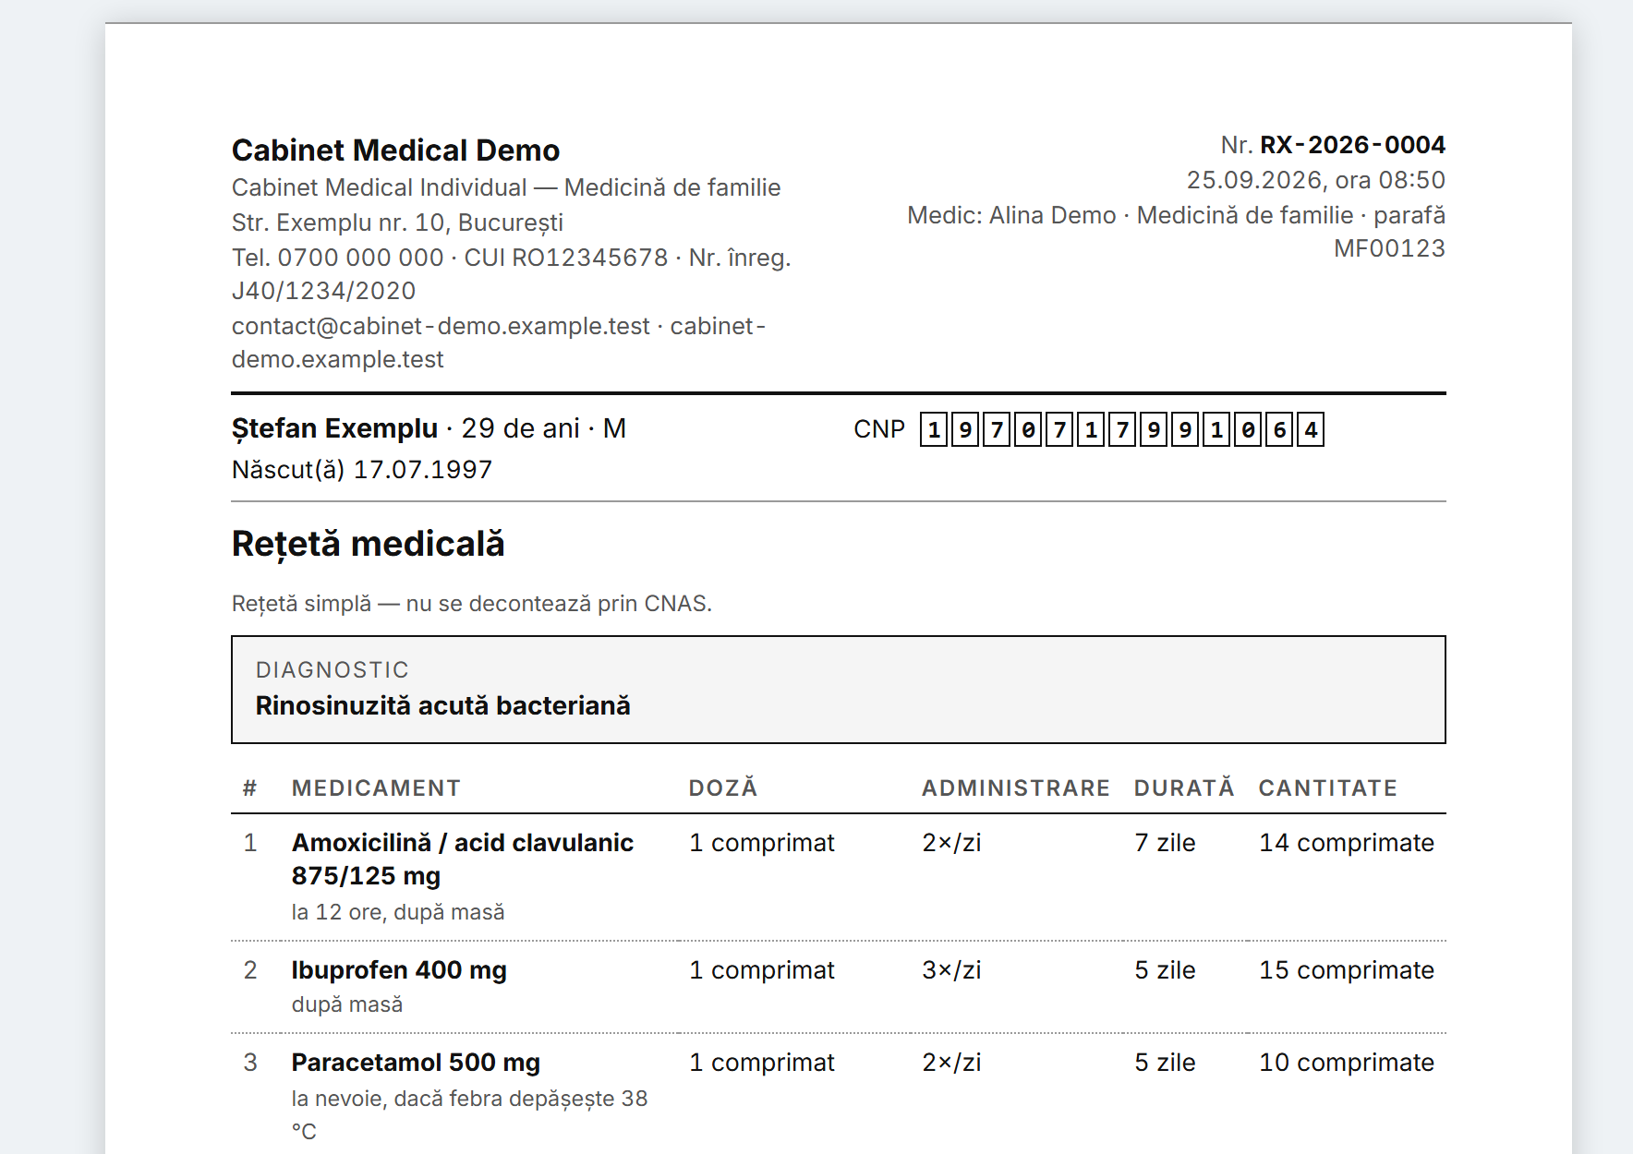1633x1154 pixels.
Task: Click the CANTITATE column header
Action: click(1328, 788)
